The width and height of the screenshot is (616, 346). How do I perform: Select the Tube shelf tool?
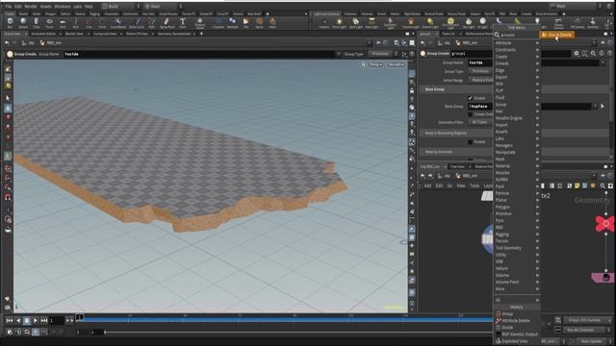[37, 23]
